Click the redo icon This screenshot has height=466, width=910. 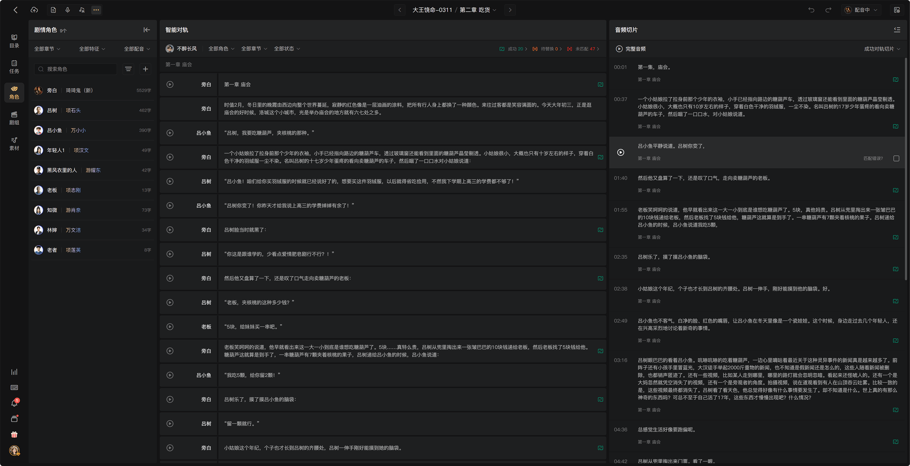click(x=828, y=10)
